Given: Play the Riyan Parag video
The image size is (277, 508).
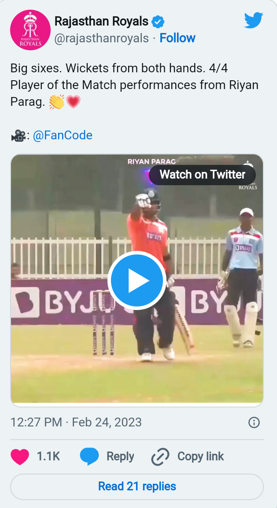Looking at the screenshot, I should [137, 280].
